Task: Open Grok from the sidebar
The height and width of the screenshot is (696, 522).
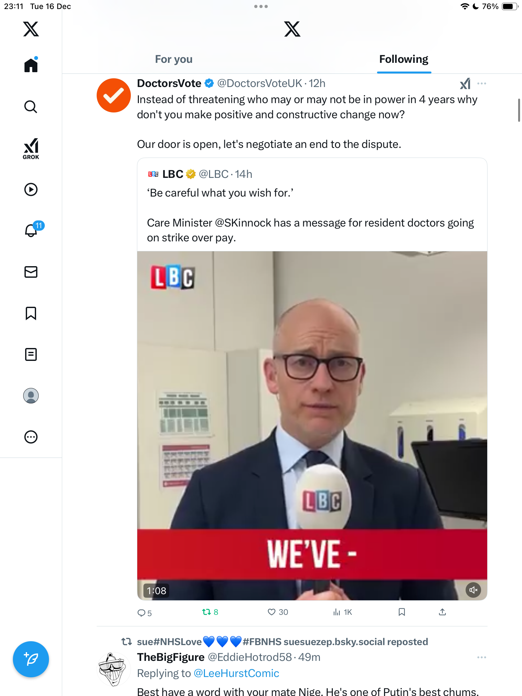Action: point(31,149)
